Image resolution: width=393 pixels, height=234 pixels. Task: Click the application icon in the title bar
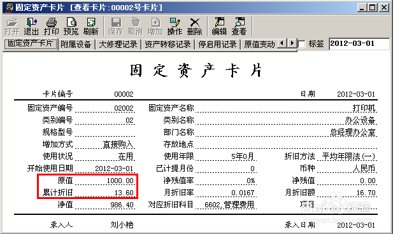tap(9, 7)
